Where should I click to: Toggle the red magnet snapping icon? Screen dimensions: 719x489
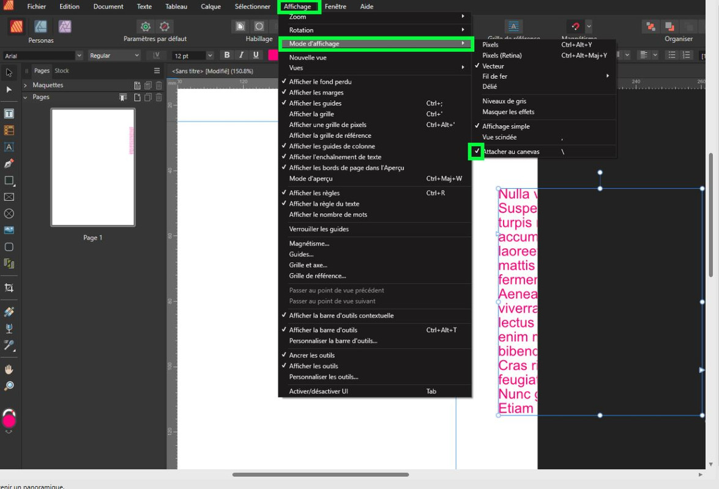(575, 26)
